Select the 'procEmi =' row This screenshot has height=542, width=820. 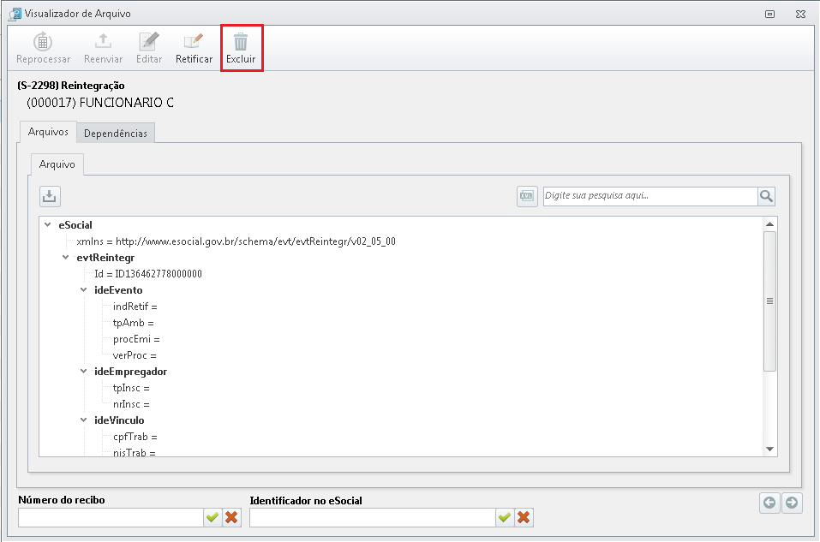coord(136,339)
